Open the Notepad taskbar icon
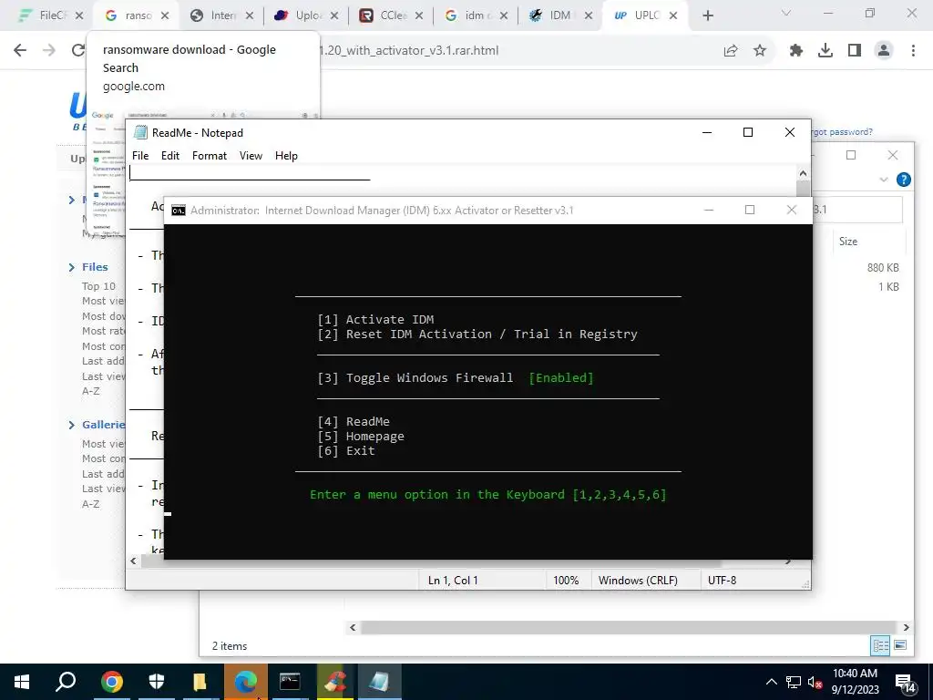 pyautogui.click(x=380, y=682)
